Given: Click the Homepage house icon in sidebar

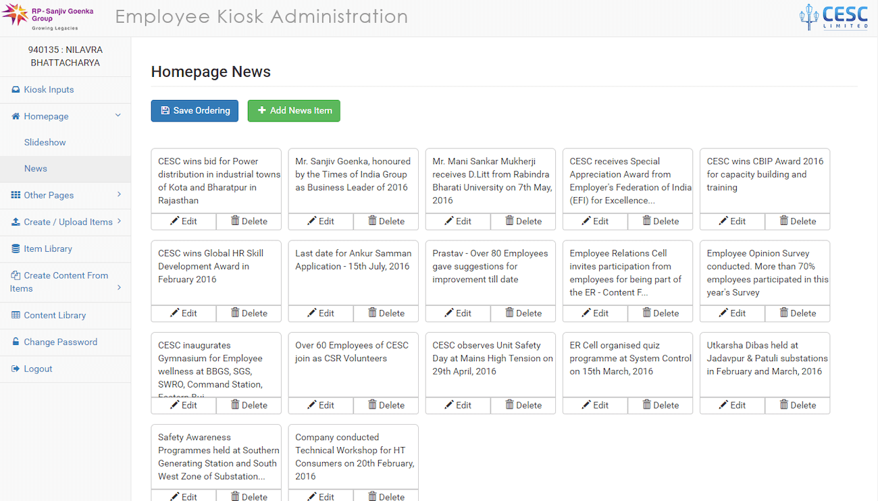Looking at the screenshot, I should click(x=16, y=116).
